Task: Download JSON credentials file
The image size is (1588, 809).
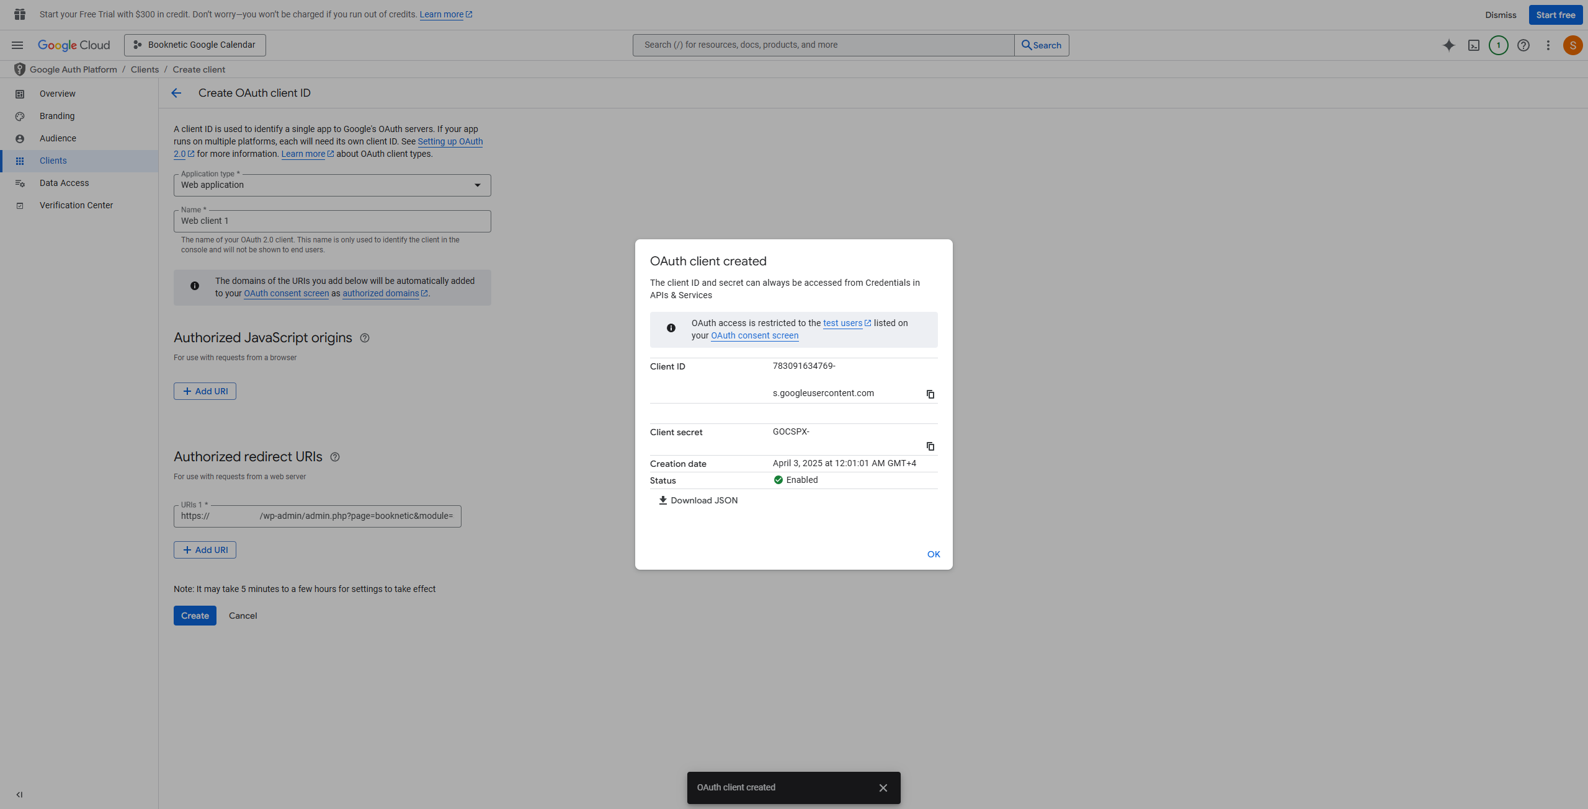Action: click(x=698, y=500)
